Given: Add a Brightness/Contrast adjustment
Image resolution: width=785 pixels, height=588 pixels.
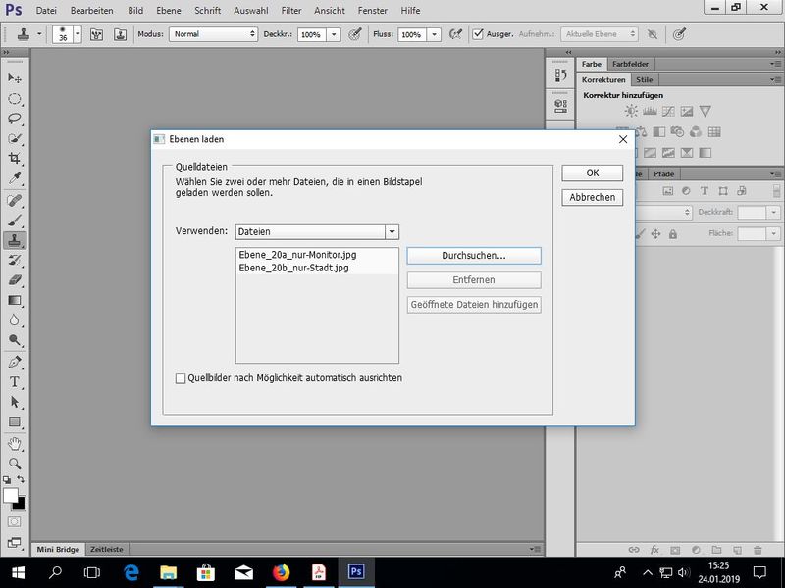Looking at the screenshot, I should click(x=631, y=112).
